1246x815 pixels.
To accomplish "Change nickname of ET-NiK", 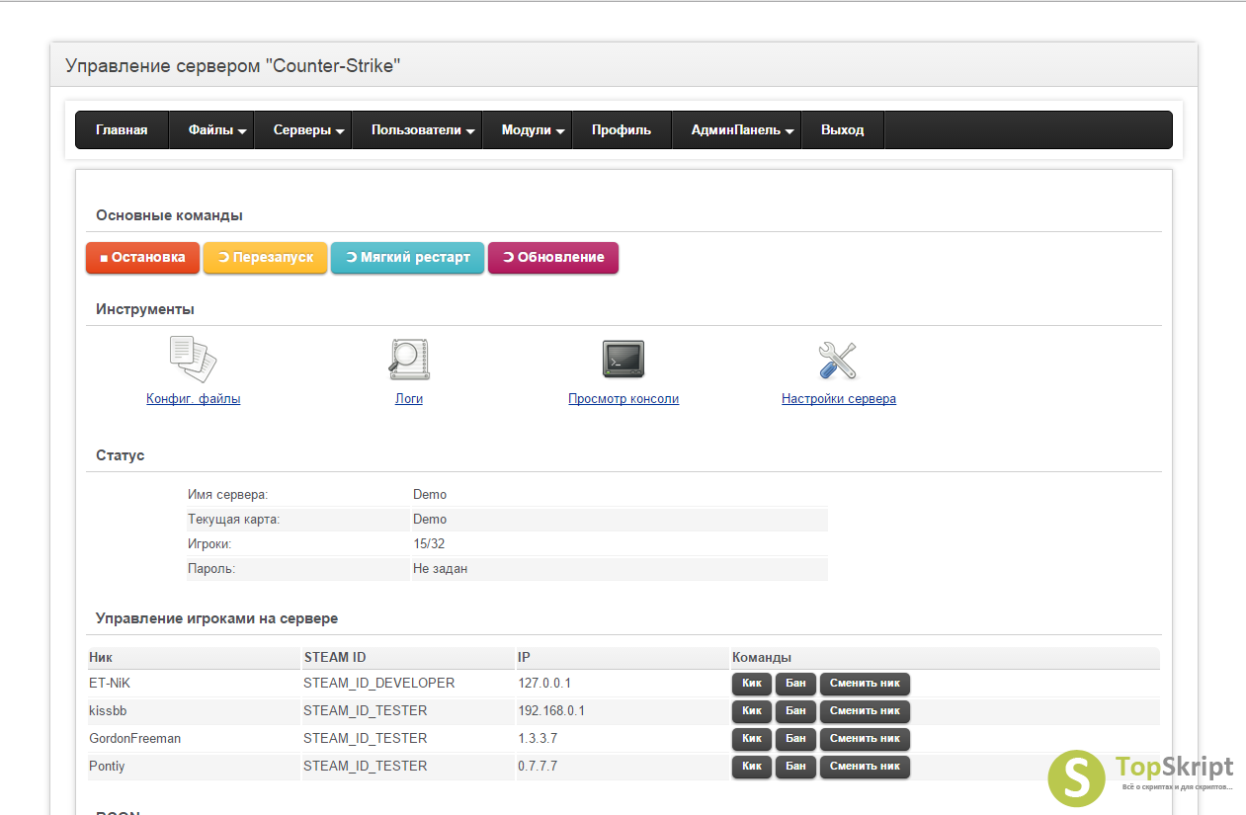I will click(865, 684).
